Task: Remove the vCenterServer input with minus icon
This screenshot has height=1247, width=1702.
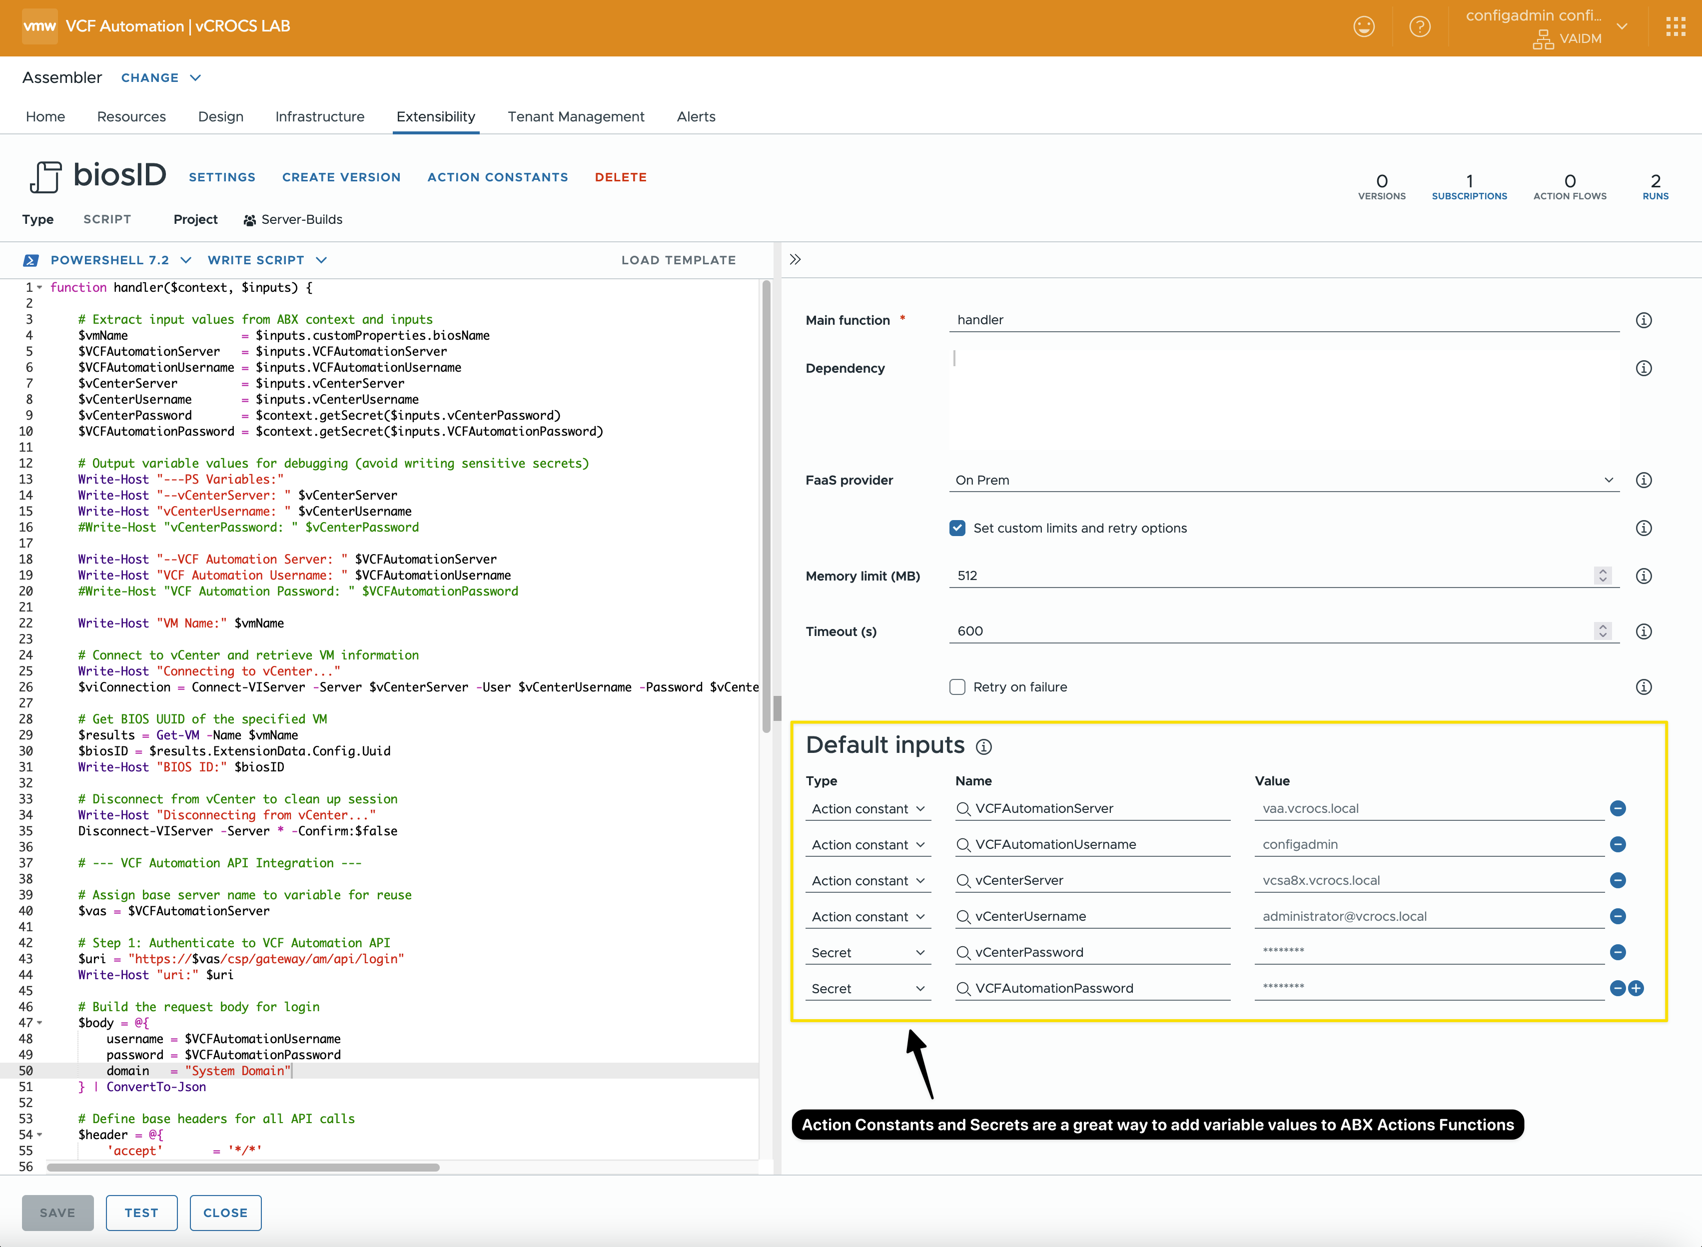Action: coord(1618,880)
